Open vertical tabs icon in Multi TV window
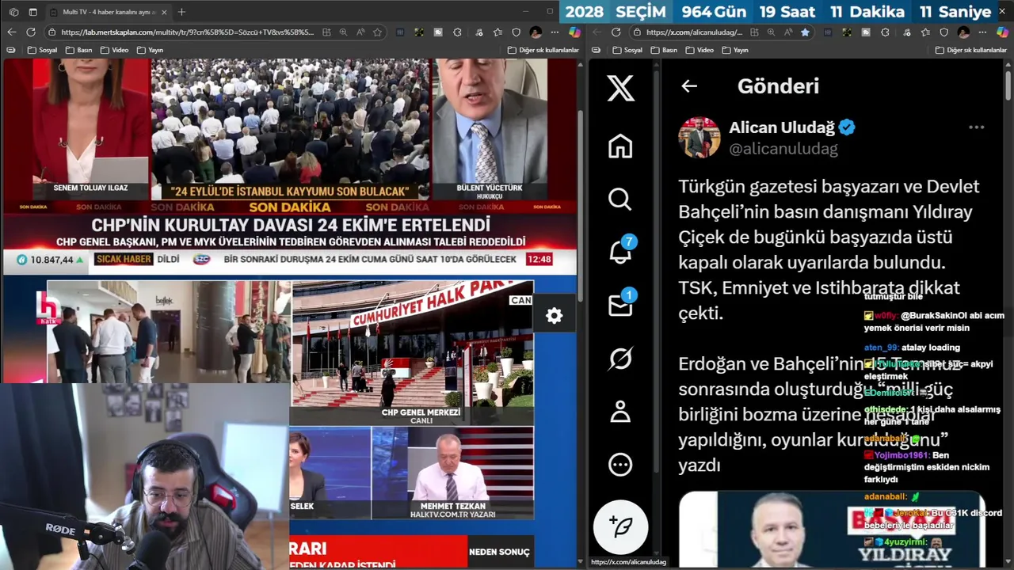The width and height of the screenshot is (1014, 570). click(x=32, y=12)
